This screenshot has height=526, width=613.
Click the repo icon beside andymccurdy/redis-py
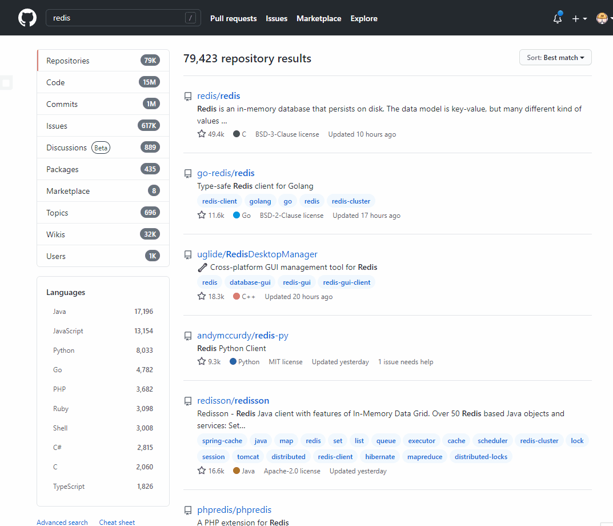point(187,336)
